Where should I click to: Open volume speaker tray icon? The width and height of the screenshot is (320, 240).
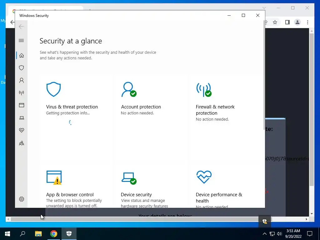coord(279,234)
